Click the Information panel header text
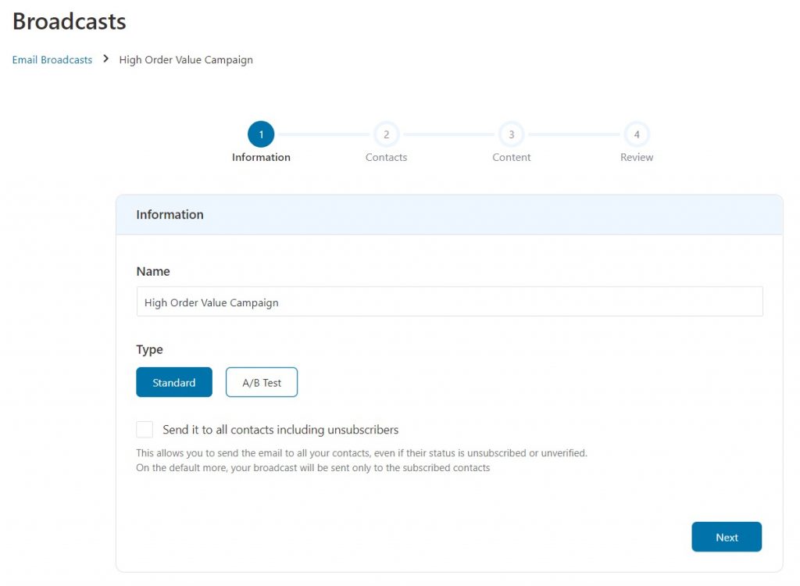The height and width of the screenshot is (586, 800). click(x=170, y=214)
